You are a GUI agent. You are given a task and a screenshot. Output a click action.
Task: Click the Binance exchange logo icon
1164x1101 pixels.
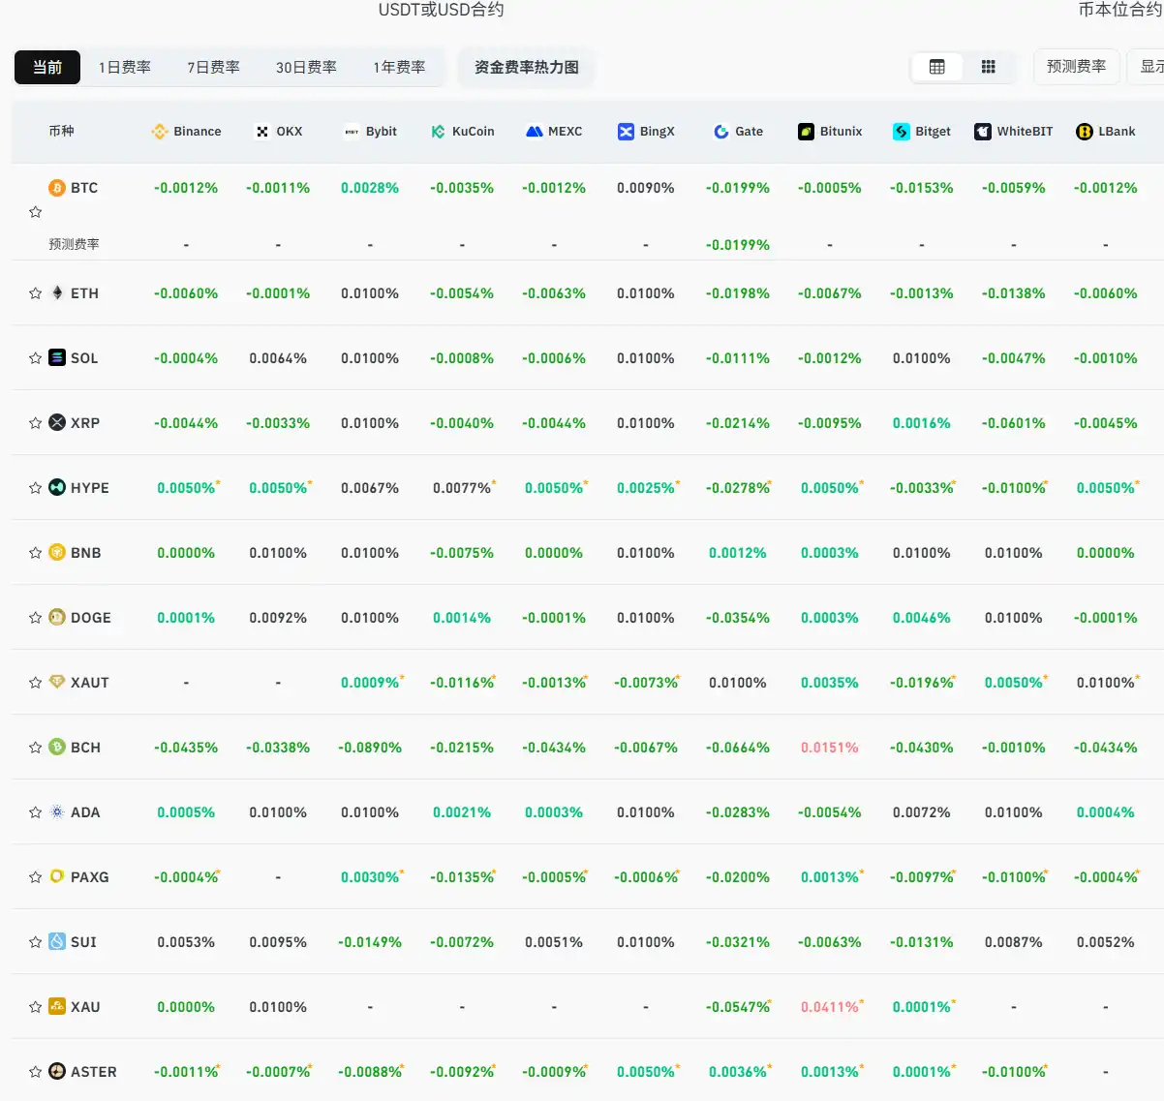[x=160, y=132]
